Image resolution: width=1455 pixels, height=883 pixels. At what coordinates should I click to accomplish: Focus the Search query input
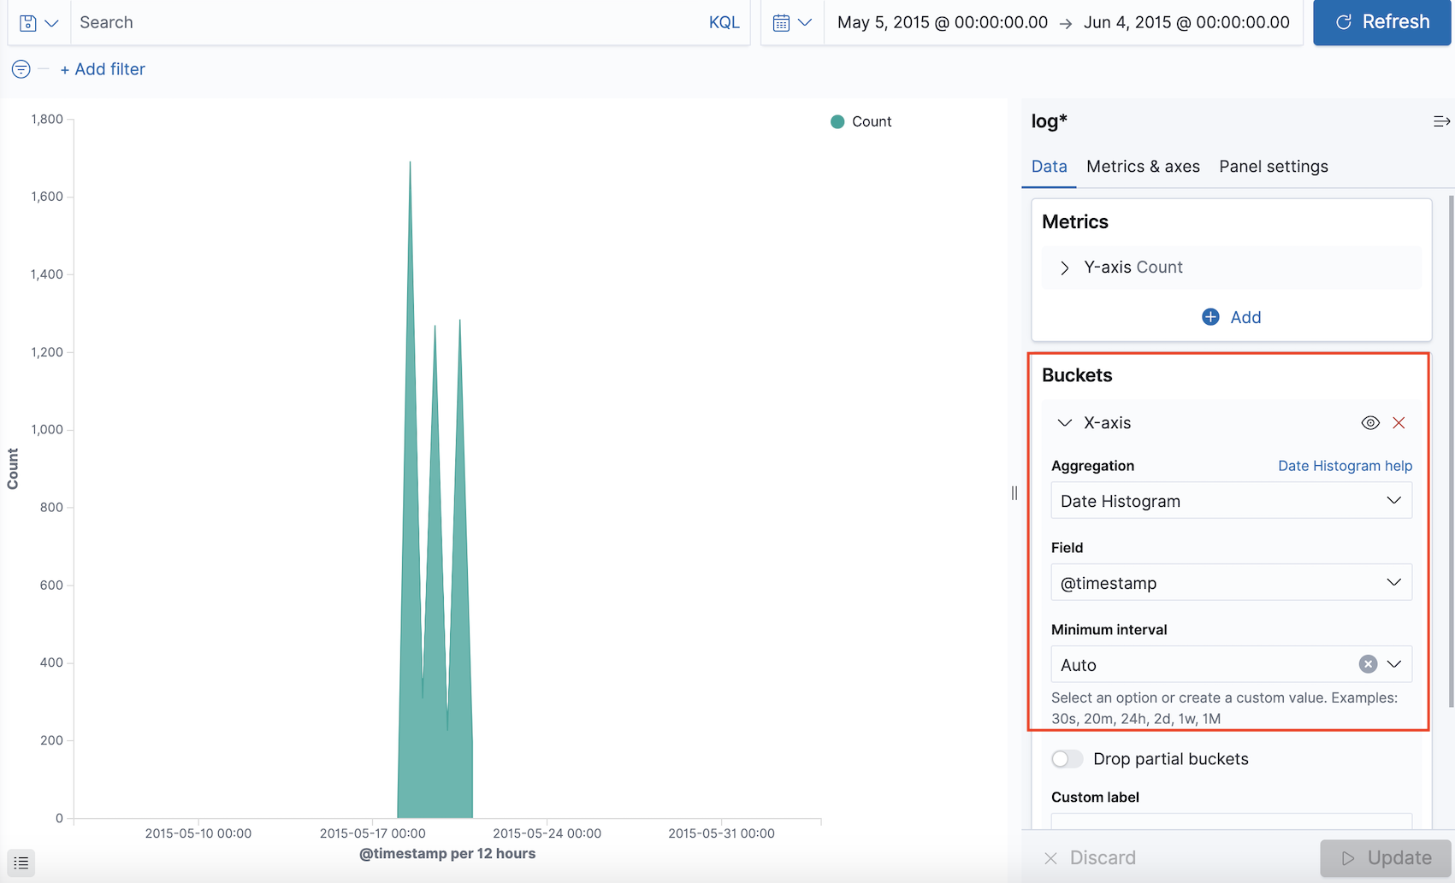coord(385,23)
